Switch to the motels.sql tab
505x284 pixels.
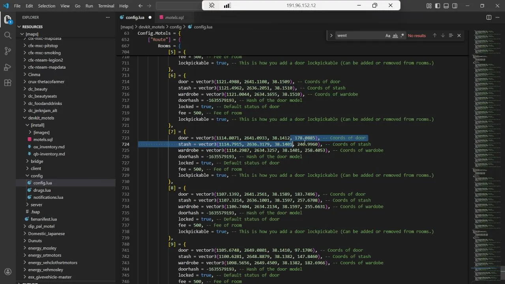coord(174,17)
